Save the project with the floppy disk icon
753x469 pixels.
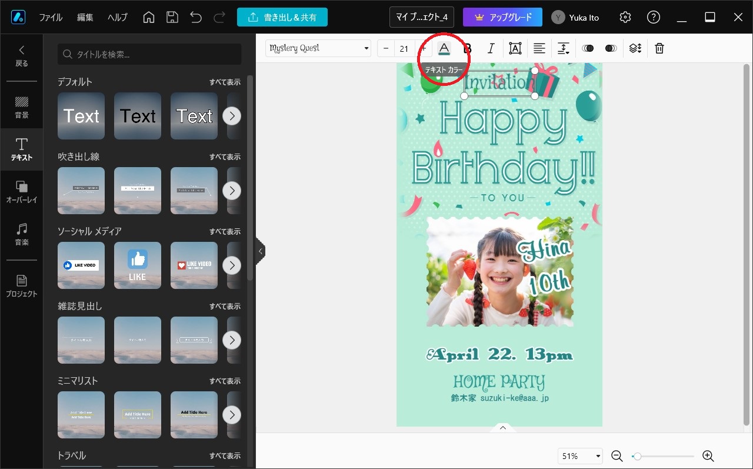tap(172, 18)
